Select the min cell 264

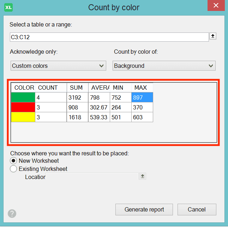tap(121, 107)
